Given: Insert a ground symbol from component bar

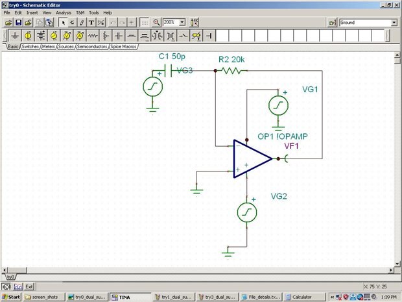Looking at the screenshot, I should click(x=15, y=36).
